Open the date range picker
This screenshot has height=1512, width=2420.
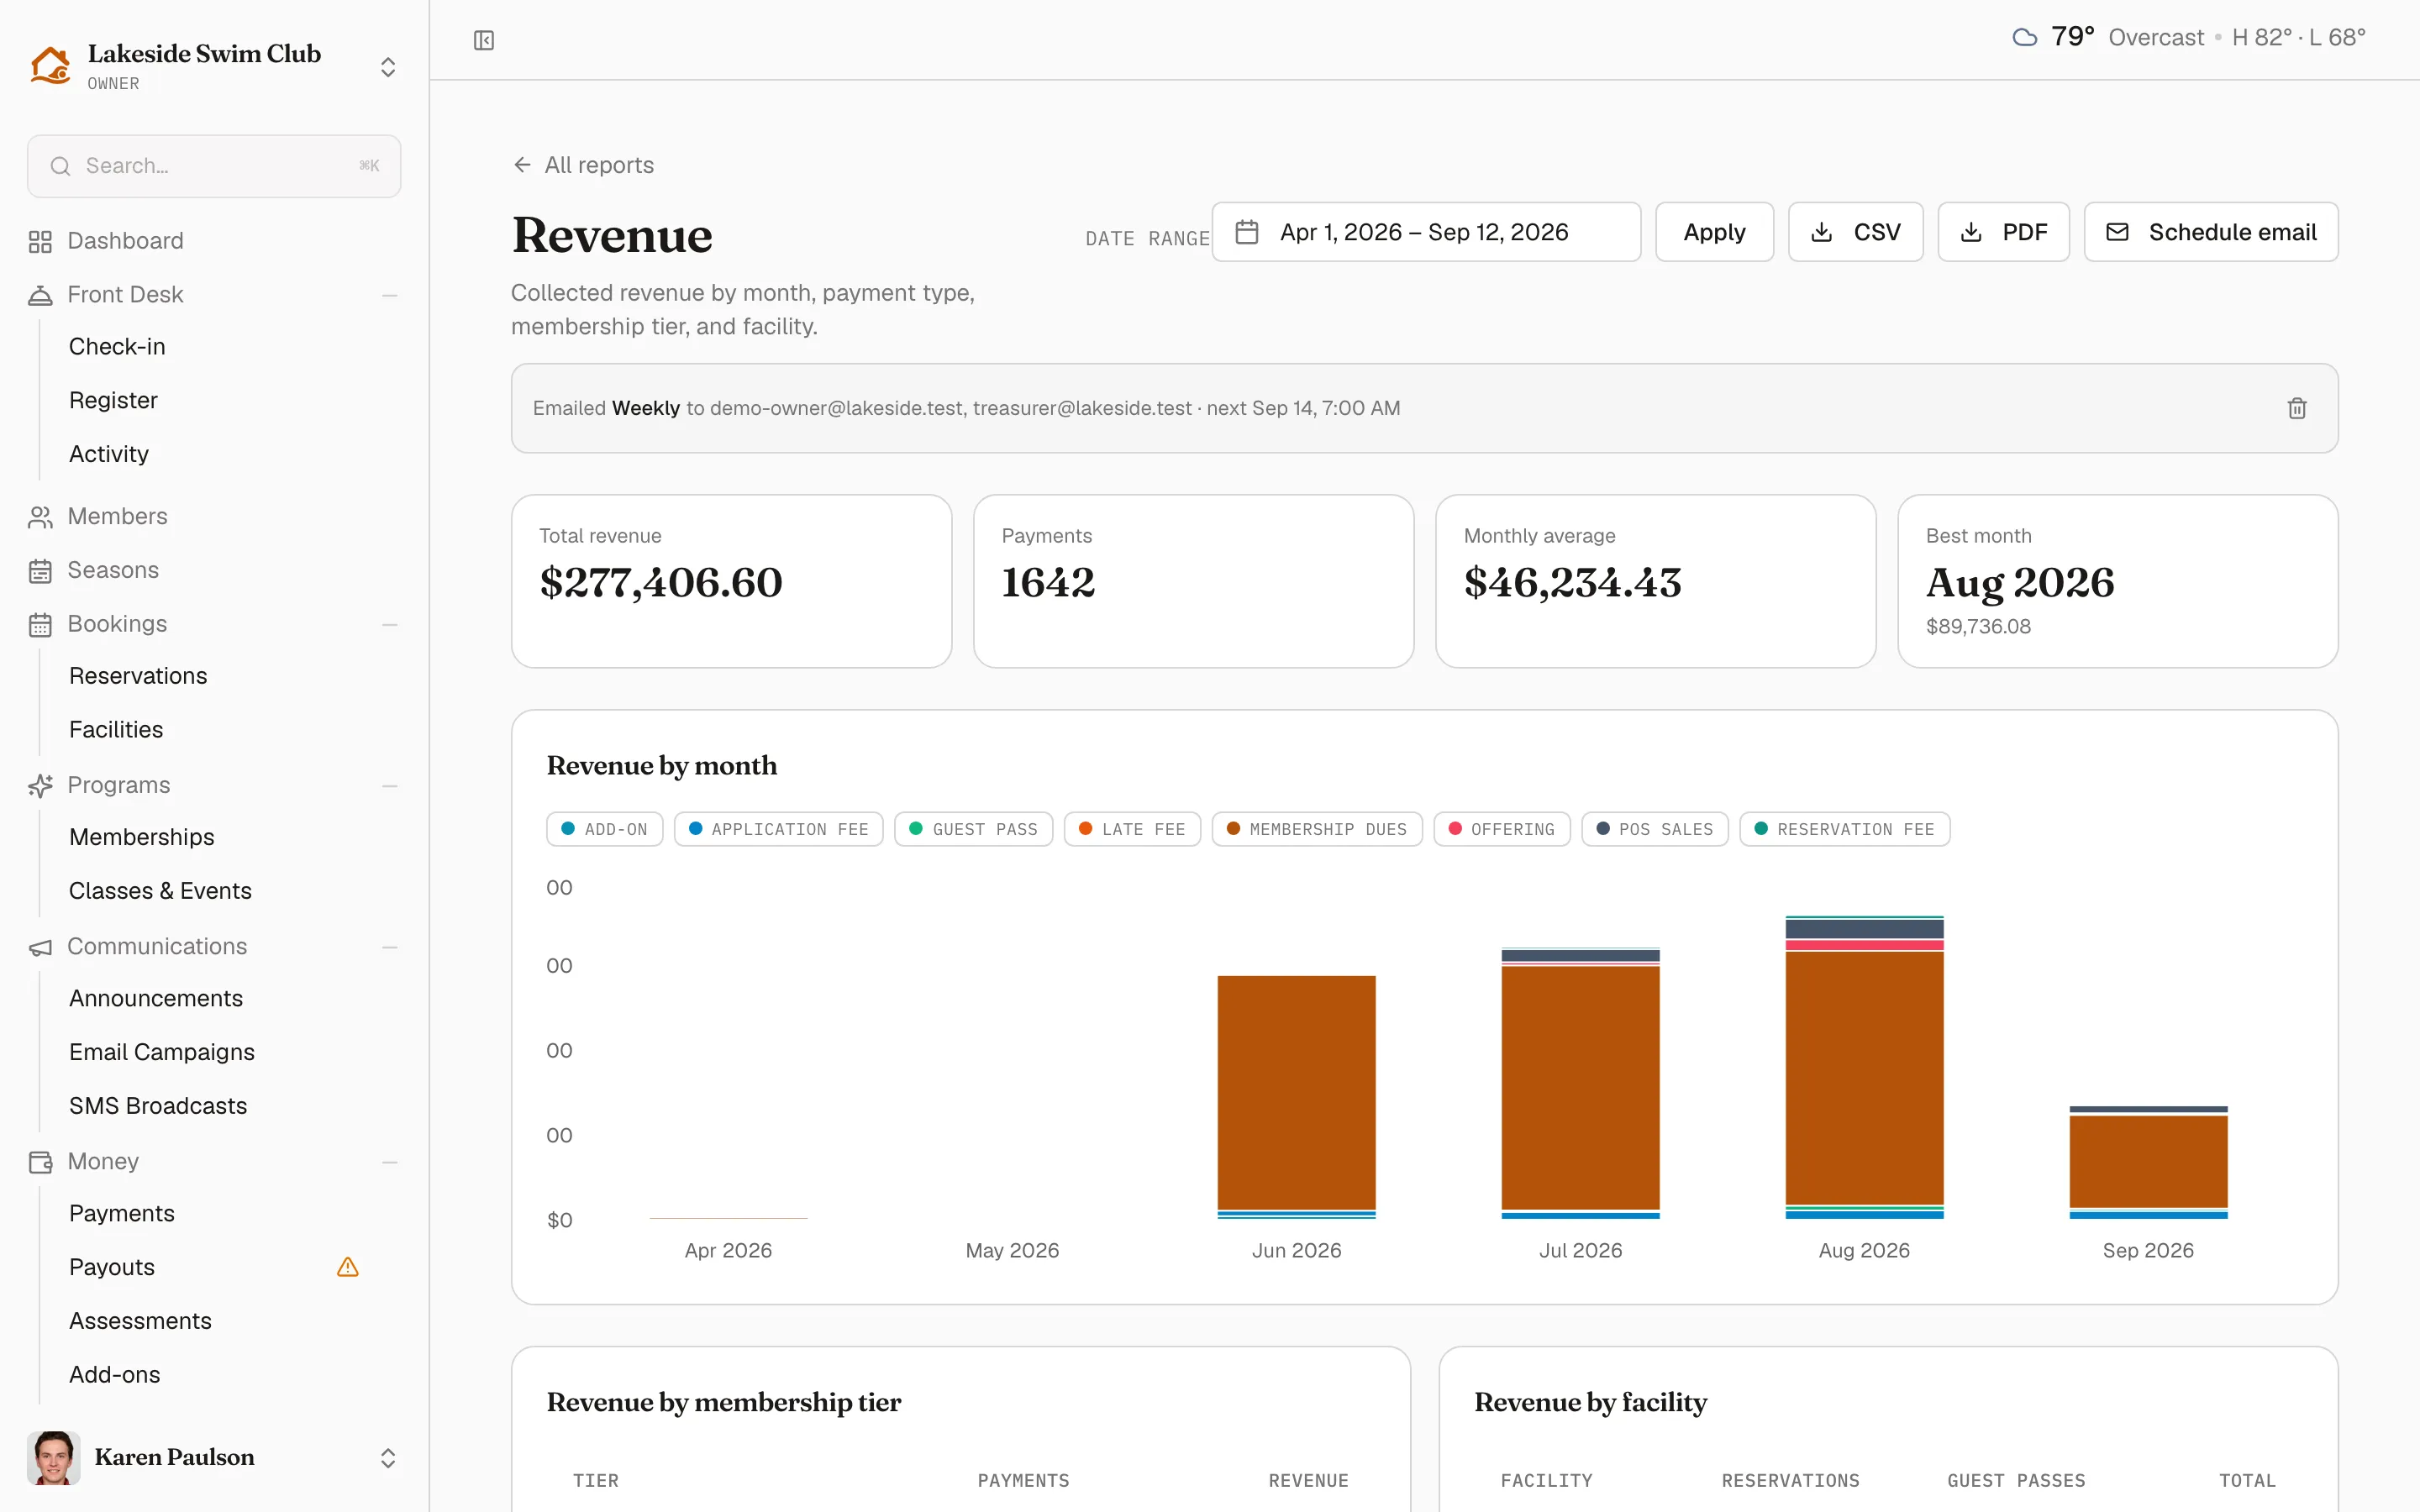1426,232
